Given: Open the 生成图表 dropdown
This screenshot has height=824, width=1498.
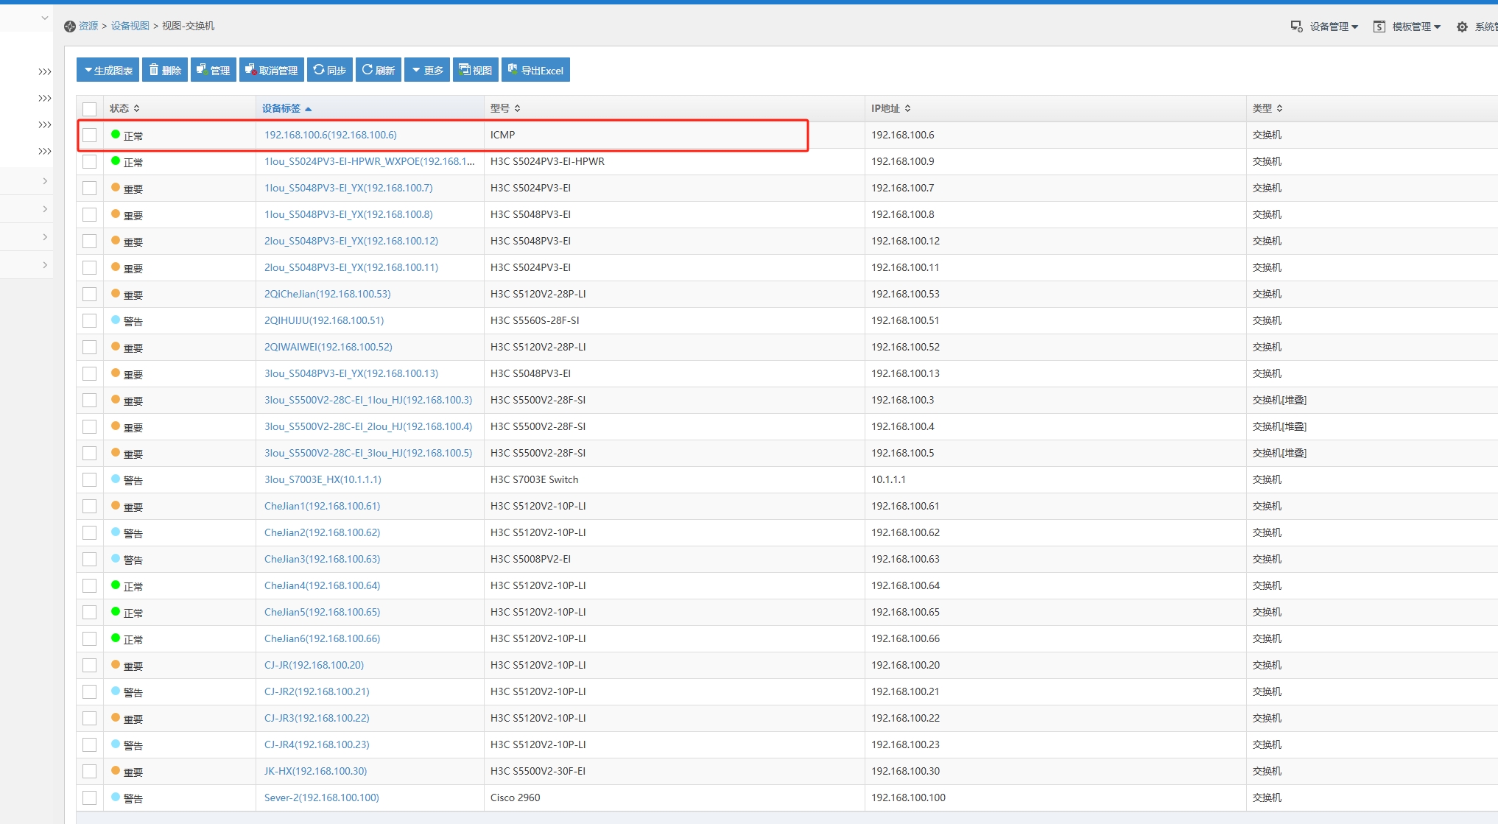Looking at the screenshot, I should (108, 70).
